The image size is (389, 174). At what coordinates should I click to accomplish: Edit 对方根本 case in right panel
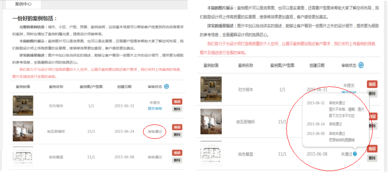click(372, 84)
